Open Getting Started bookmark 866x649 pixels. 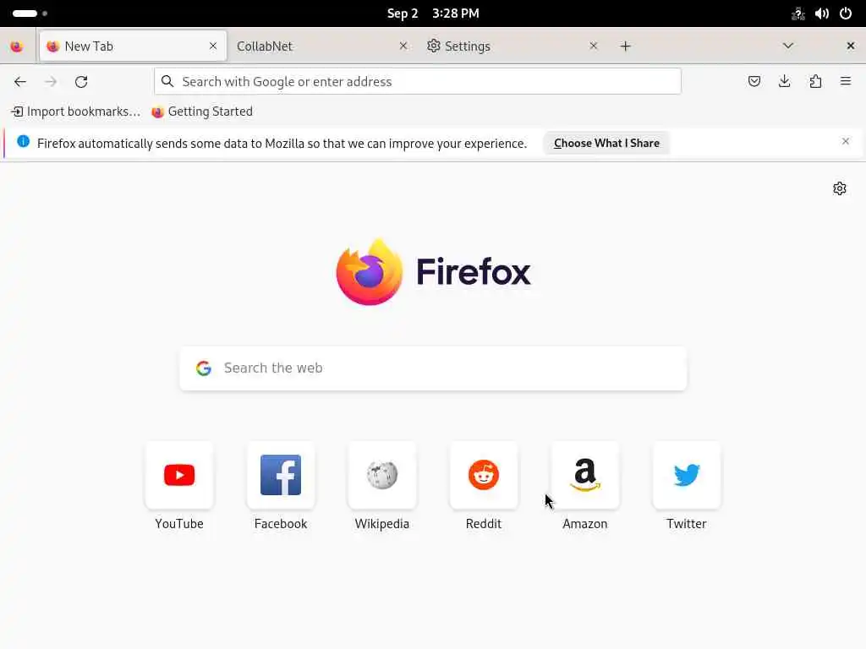(x=202, y=112)
